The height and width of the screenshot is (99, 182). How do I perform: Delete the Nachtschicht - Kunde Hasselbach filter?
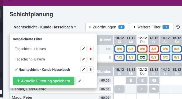(90, 70)
